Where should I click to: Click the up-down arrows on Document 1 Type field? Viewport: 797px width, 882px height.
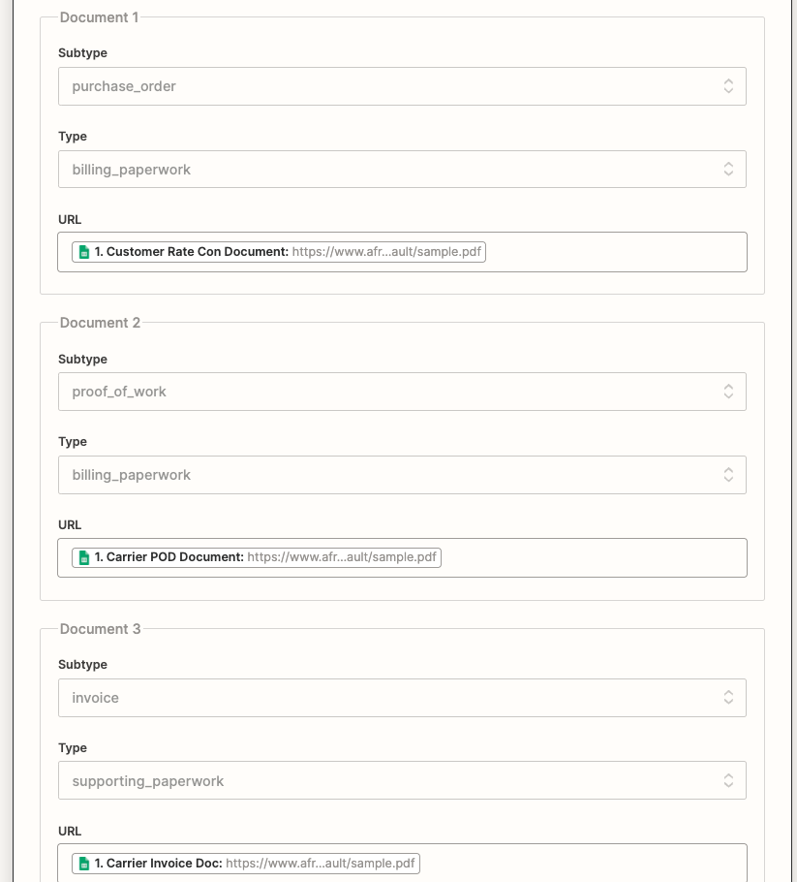pyautogui.click(x=728, y=170)
